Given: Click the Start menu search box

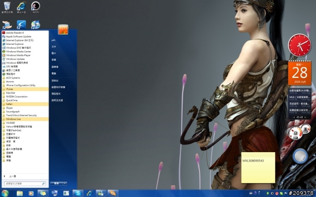Looking at the screenshot, I should point(25,184).
